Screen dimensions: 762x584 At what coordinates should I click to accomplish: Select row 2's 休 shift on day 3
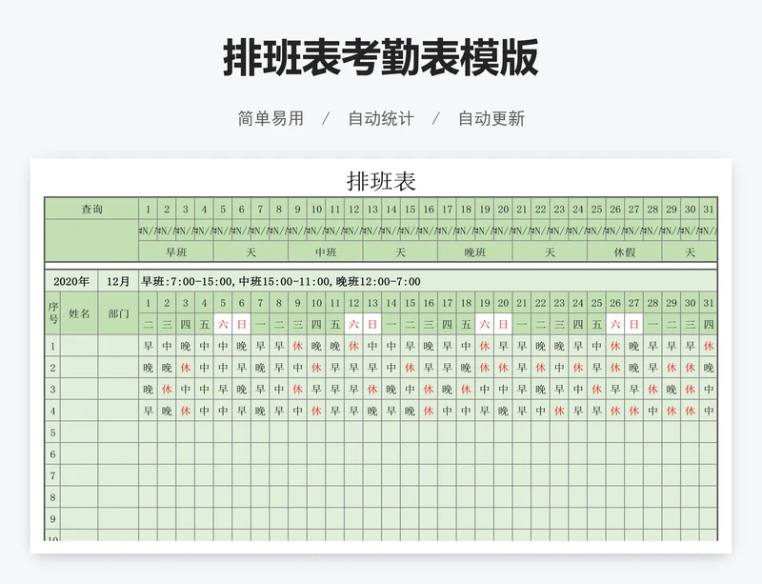(186, 368)
